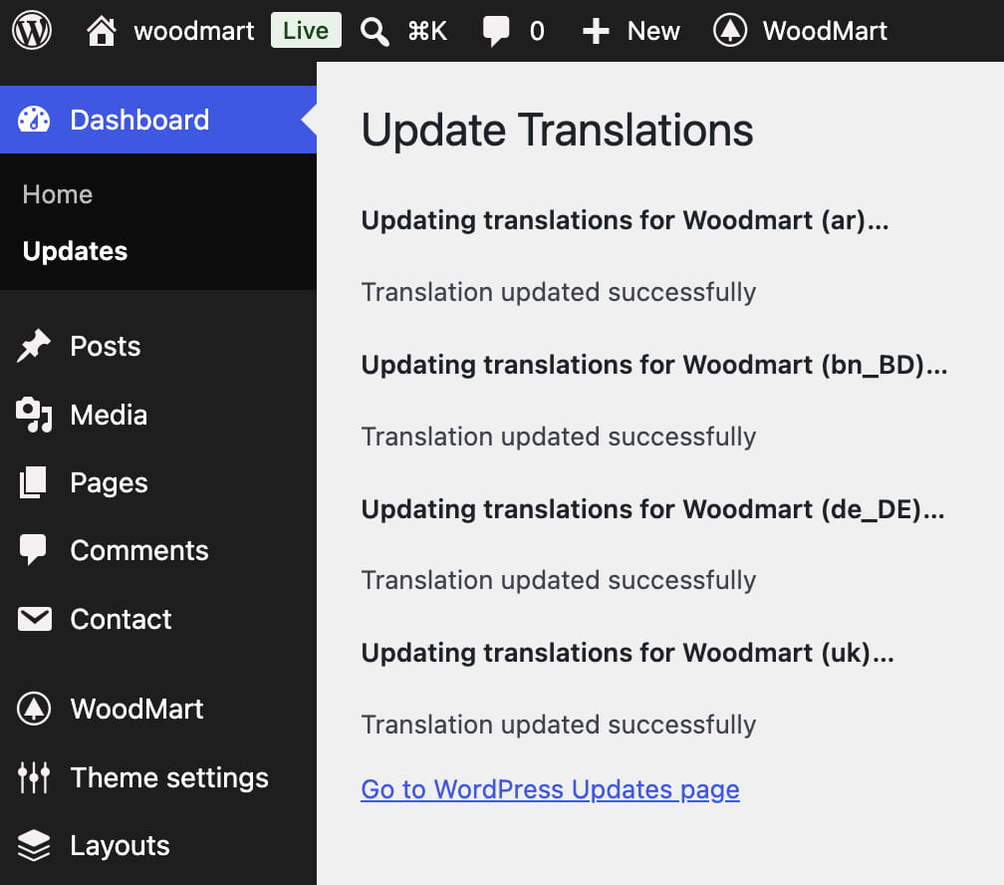Go to Home submenu item
The width and height of the screenshot is (1004, 885).
pyautogui.click(x=58, y=194)
